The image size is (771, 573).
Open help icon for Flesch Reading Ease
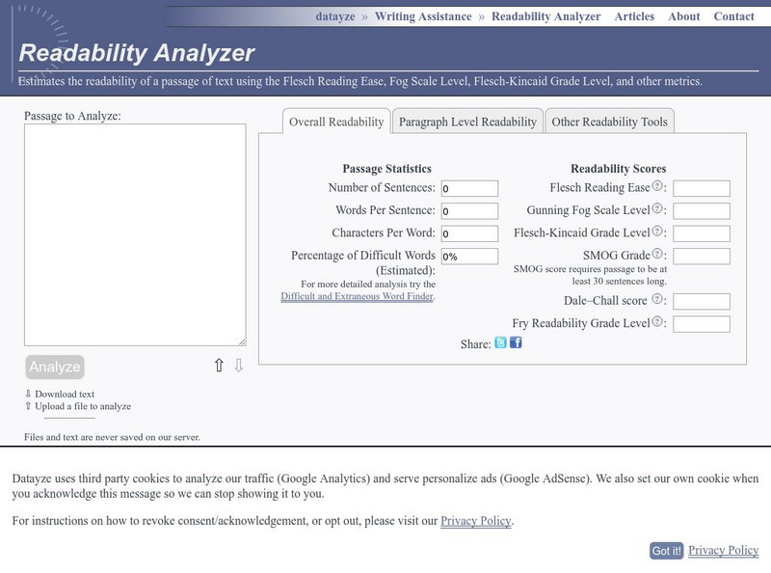(657, 186)
